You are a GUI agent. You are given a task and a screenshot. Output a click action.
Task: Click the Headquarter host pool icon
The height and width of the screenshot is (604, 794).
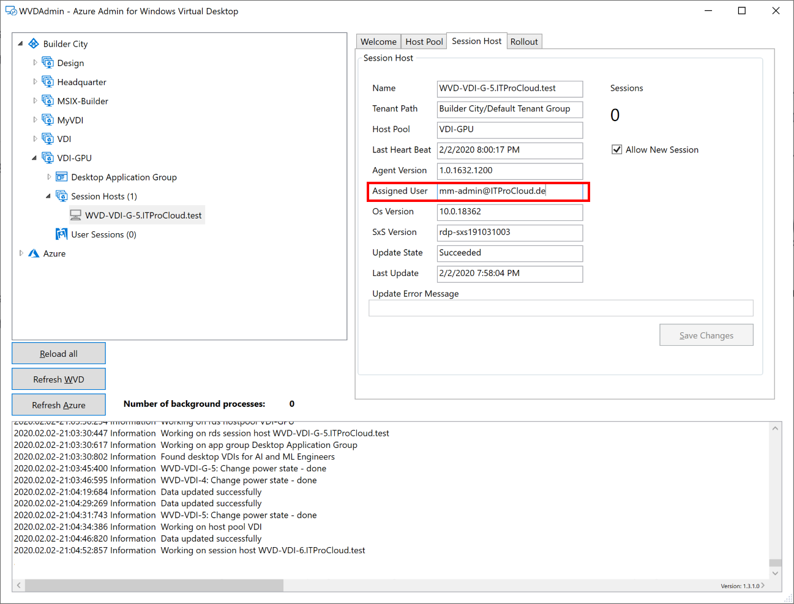(48, 82)
